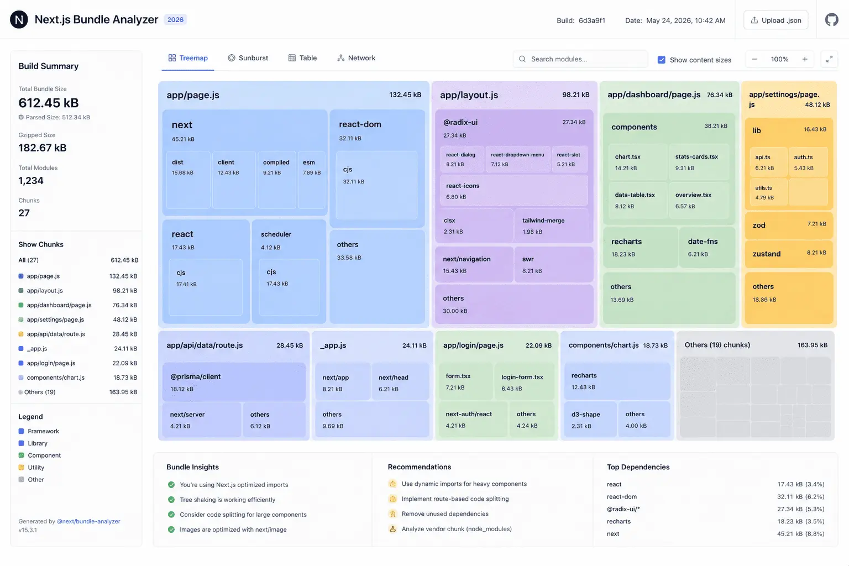The height and width of the screenshot is (566, 849).
Task: Click the Utility legend color swatch
Action: (21, 468)
